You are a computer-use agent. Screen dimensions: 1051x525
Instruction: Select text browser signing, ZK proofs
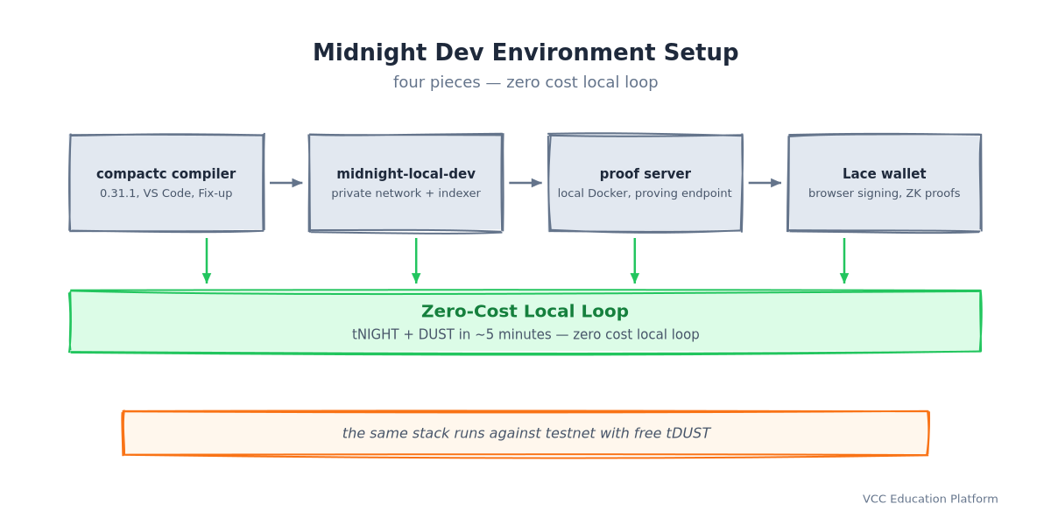[x=885, y=193]
